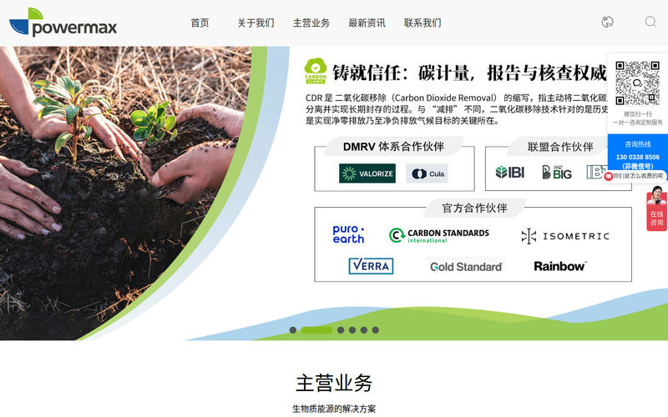Go to the last carousel slide dot
Screen dimensions: 668x417
(x=375, y=329)
